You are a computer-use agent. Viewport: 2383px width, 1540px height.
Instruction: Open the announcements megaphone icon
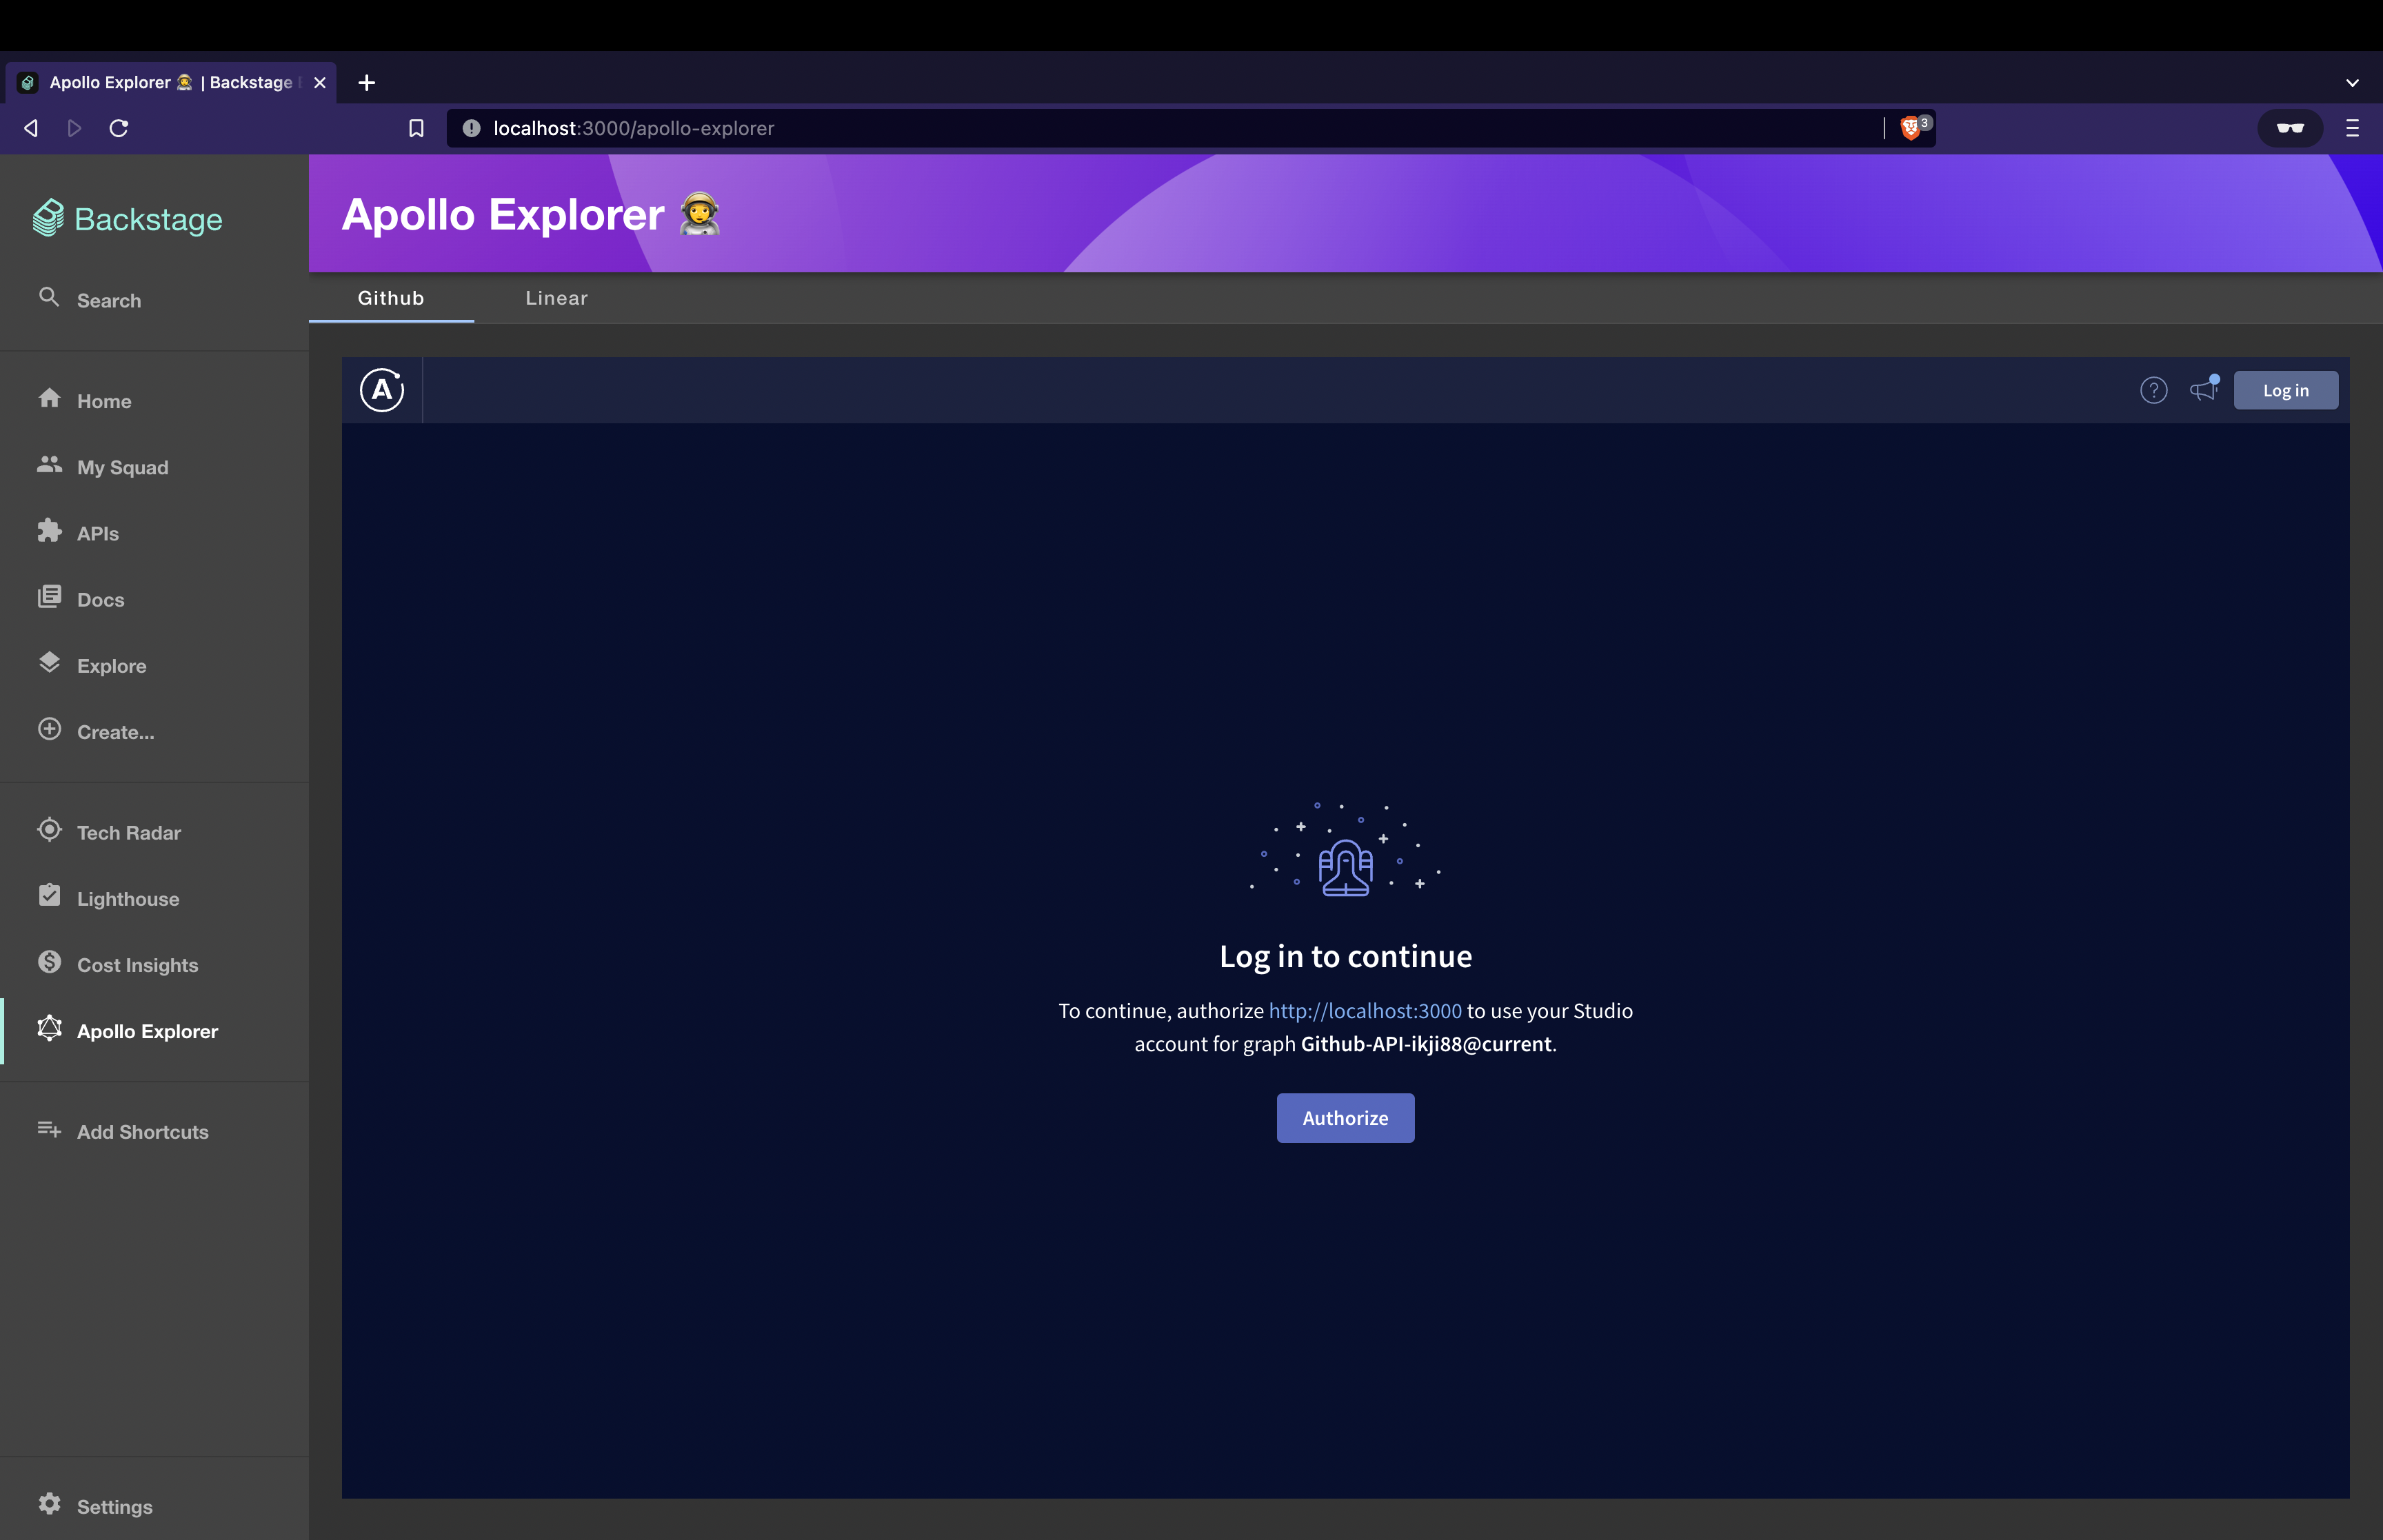tap(2204, 389)
